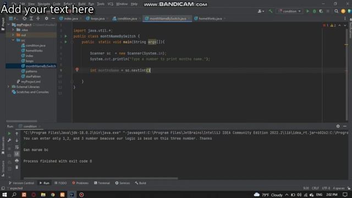Select the monthNameBySwitch.java tab
The height and width of the screenshot is (198, 352).
pos(167,19)
